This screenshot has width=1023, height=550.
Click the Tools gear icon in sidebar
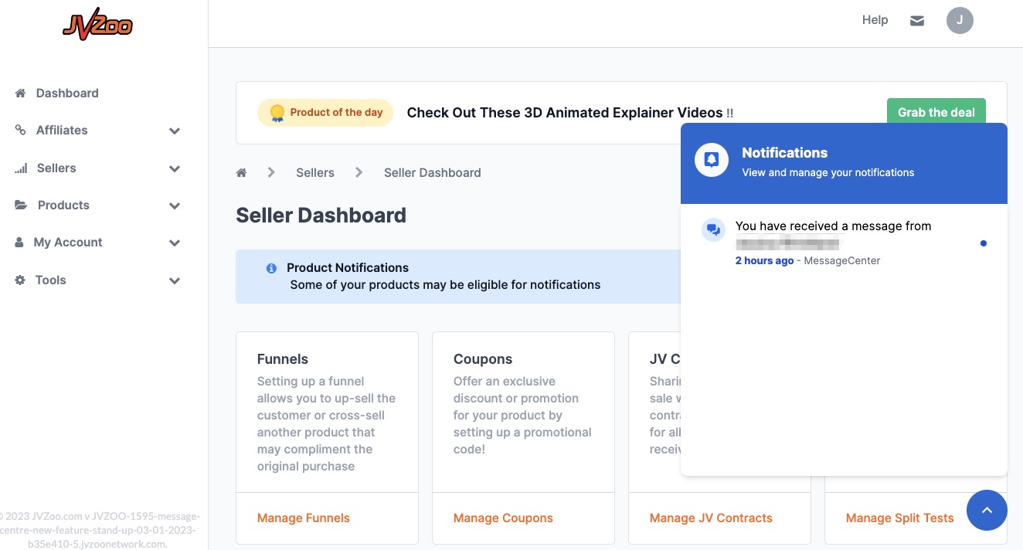[x=20, y=280]
